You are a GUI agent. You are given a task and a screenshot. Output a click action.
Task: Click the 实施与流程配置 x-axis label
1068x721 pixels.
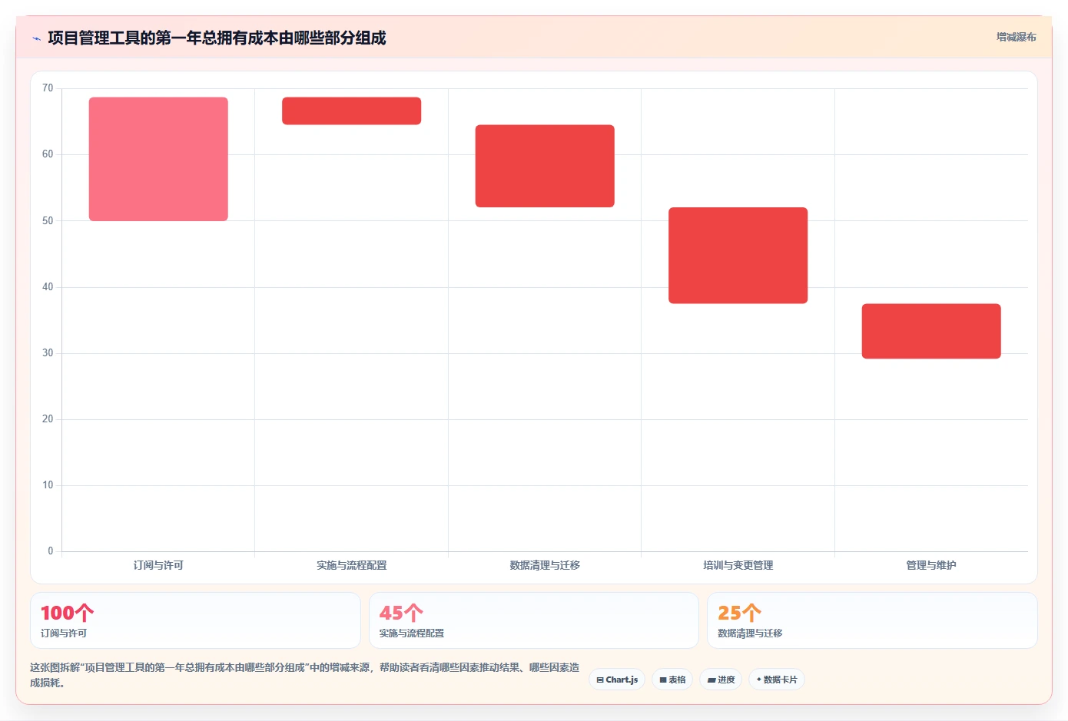click(x=351, y=565)
